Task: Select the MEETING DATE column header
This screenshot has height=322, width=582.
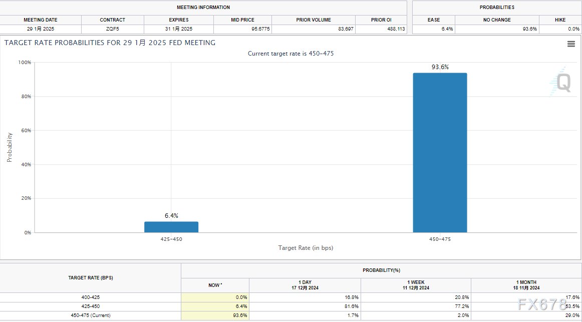Action: point(41,20)
